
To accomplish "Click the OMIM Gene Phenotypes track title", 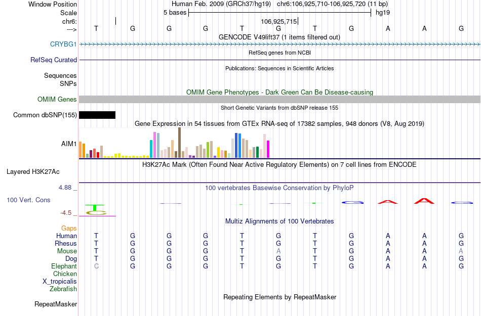I will click(279, 93).
